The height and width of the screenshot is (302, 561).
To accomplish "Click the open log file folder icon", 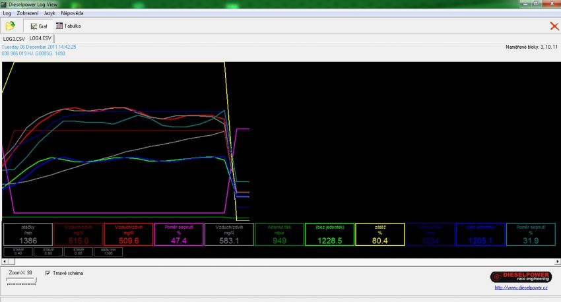I will 10,26.
